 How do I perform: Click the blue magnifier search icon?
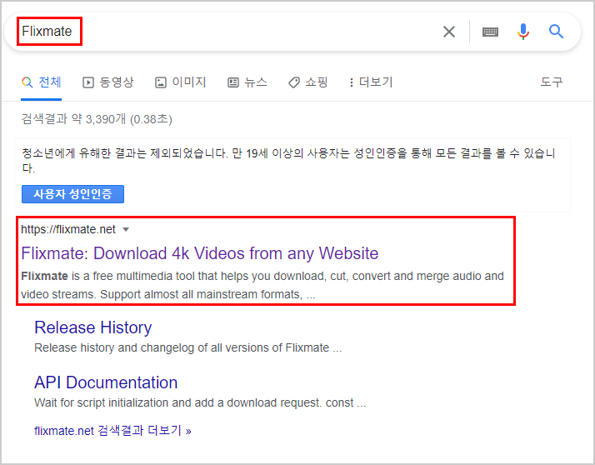tap(556, 32)
